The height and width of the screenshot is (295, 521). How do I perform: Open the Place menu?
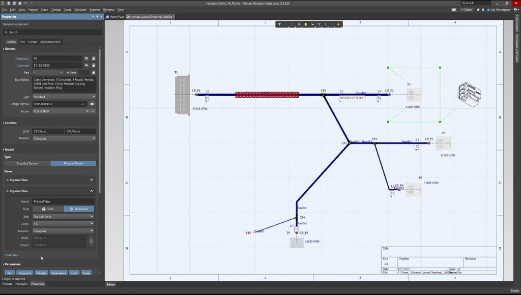pyautogui.click(x=44, y=10)
